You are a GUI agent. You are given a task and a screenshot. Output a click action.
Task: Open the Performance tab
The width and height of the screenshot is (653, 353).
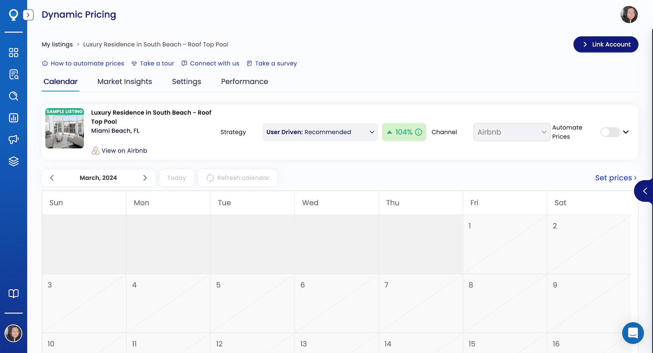tap(245, 81)
